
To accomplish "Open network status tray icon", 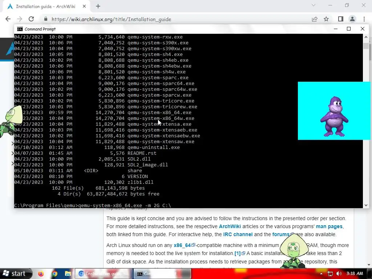I will pyautogui.click(x=330, y=274).
